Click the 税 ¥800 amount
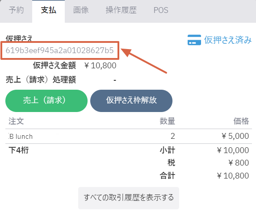 [239, 163]
